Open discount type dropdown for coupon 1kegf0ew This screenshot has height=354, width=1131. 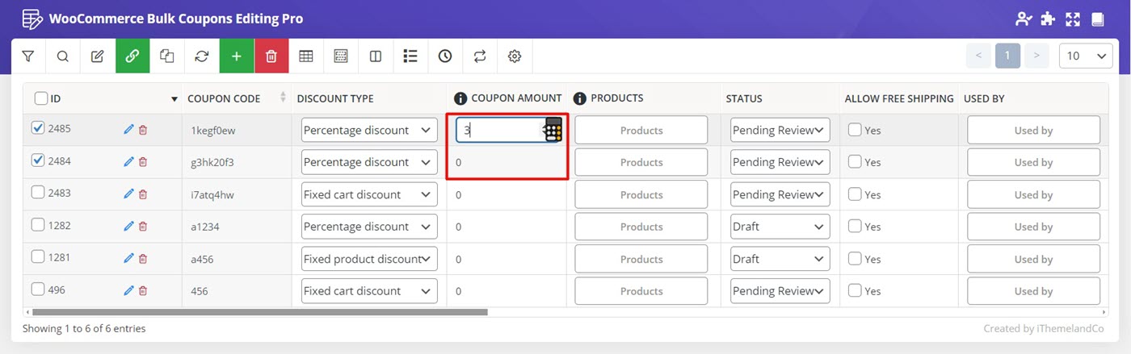(x=369, y=130)
